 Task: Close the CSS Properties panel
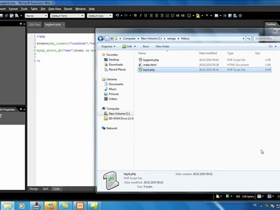(24, 109)
